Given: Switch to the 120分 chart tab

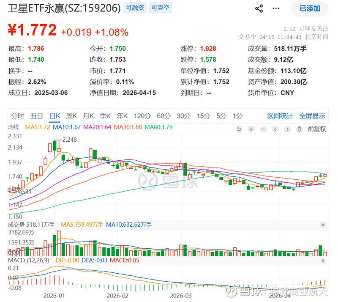Looking at the screenshot, I should coord(142,116).
